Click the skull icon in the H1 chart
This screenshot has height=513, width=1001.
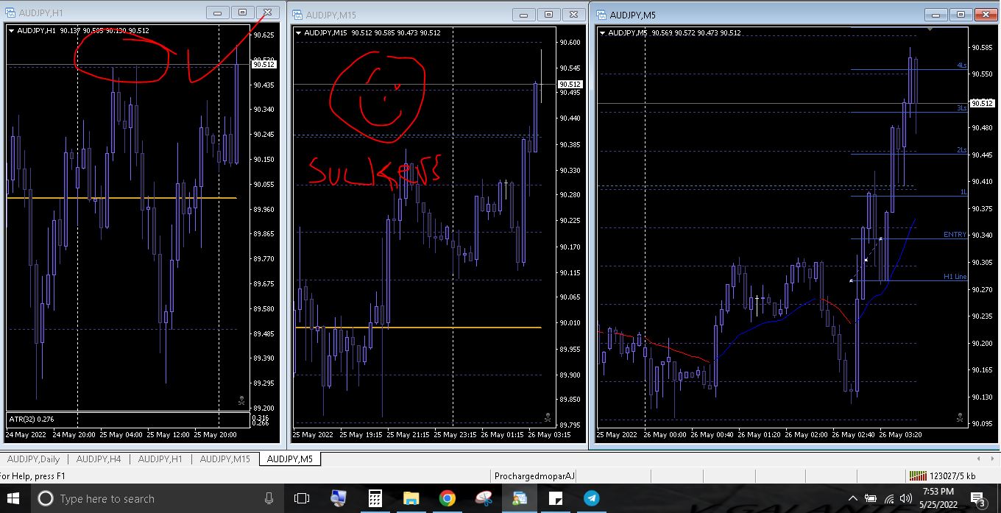(x=241, y=400)
